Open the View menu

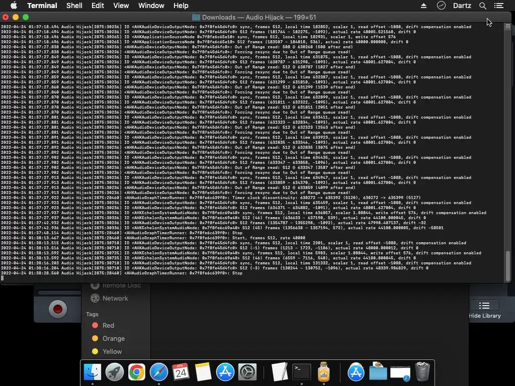121,6
